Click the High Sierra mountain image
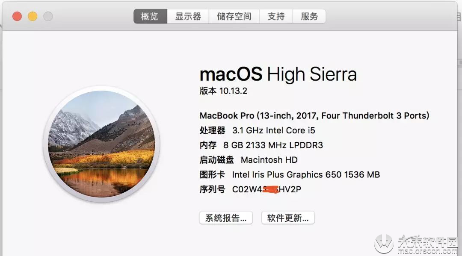This screenshot has width=462, height=256. pos(101,144)
